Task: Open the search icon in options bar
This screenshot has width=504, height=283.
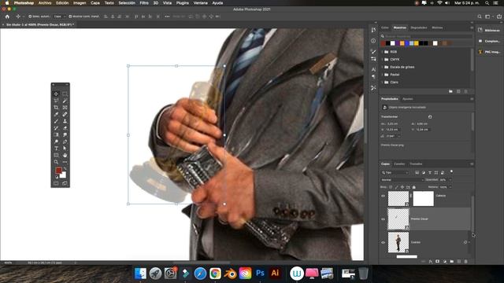Action: click(480, 17)
